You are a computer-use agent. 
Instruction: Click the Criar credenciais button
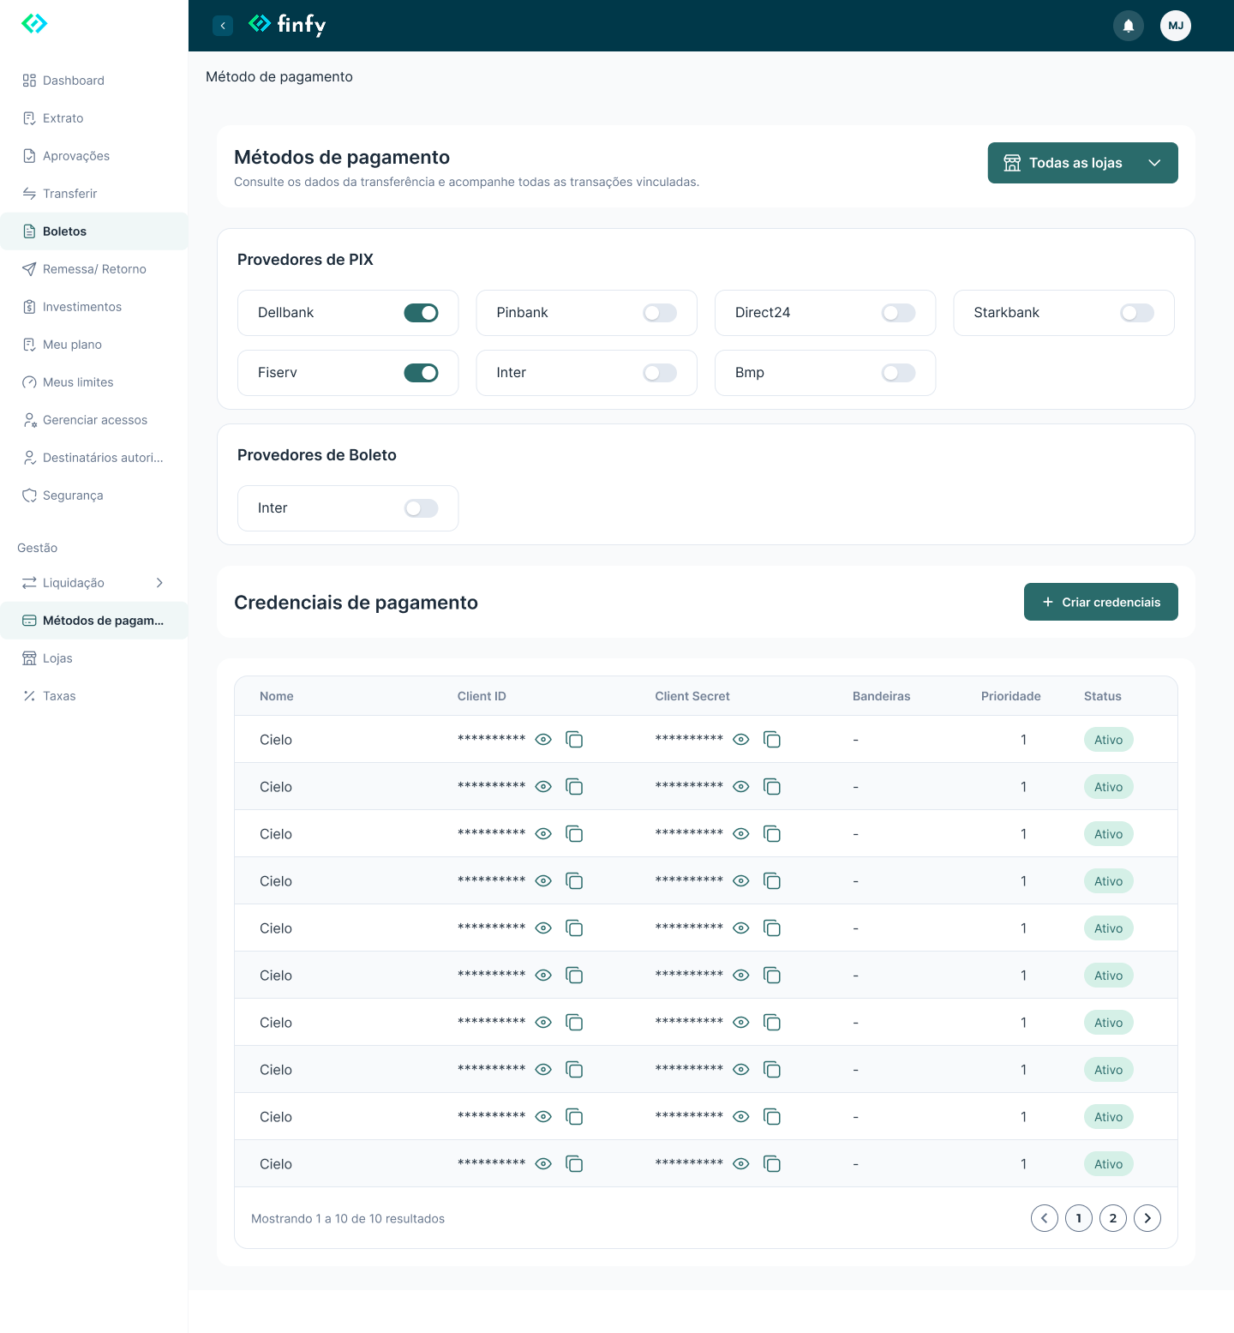click(1101, 602)
